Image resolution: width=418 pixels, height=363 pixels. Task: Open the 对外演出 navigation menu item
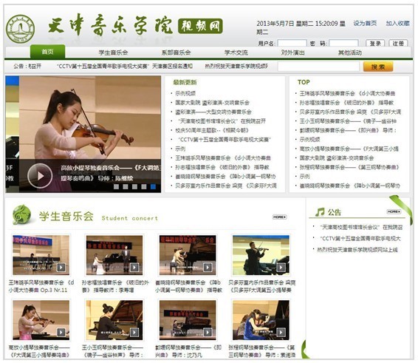pos(292,52)
